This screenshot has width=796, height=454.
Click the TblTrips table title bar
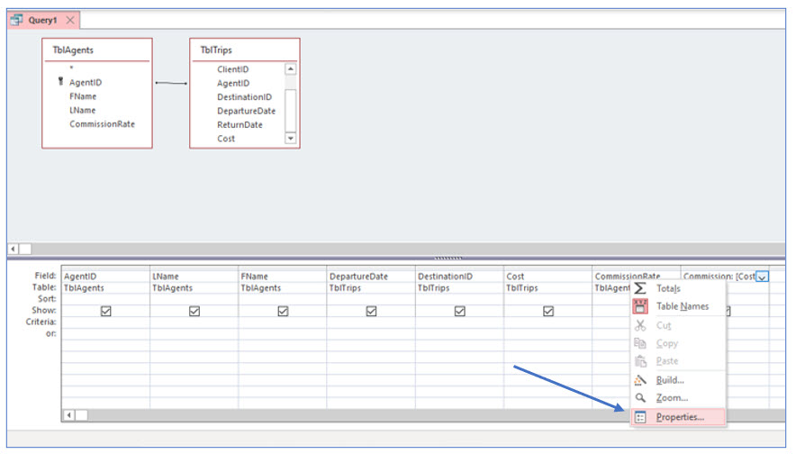click(x=245, y=50)
